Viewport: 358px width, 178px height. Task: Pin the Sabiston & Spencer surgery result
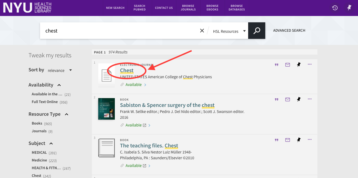click(x=298, y=99)
